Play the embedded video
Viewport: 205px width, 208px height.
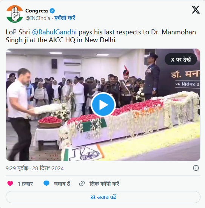pos(103,105)
